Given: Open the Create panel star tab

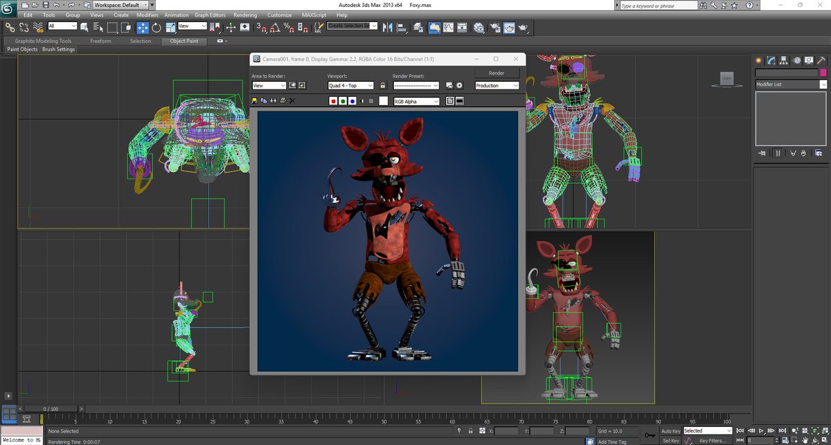Looking at the screenshot, I should click(x=758, y=60).
